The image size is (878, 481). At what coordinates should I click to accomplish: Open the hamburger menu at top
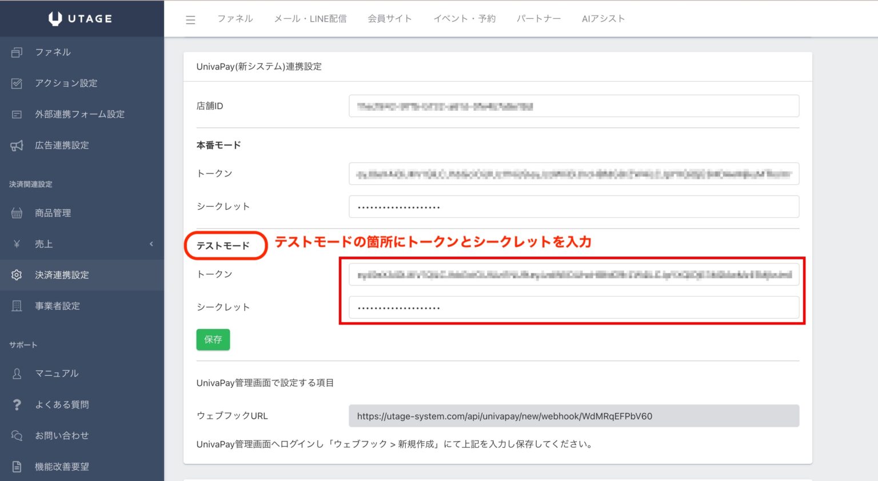click(x=190, y=19)
